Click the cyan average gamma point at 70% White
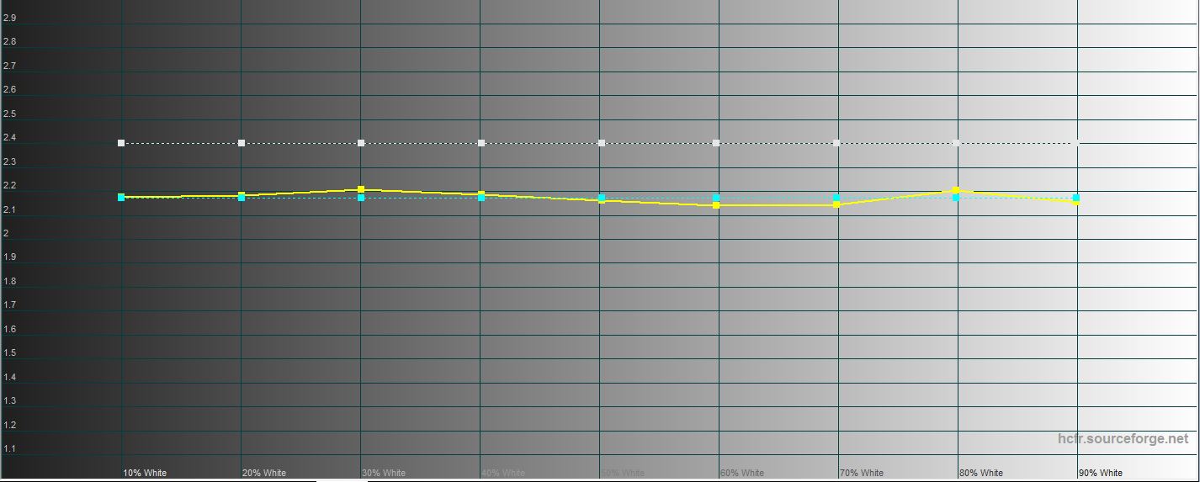The image size is (1200, 482). pyautogui.click(x=836, y=198)
